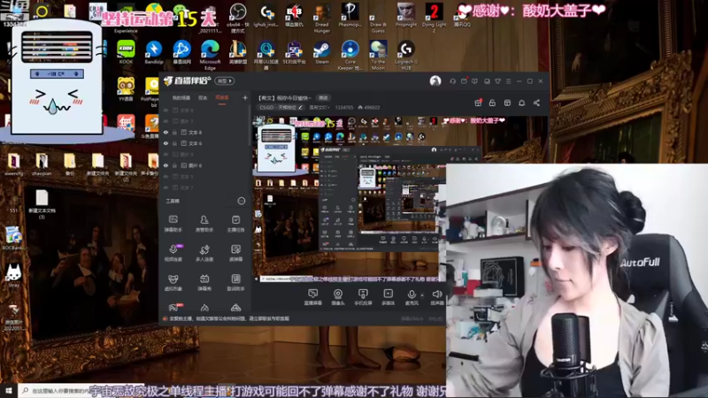
Task: Open the KOOK desktop shortcut
Action: pyautogui.click(x=126, y=53)
